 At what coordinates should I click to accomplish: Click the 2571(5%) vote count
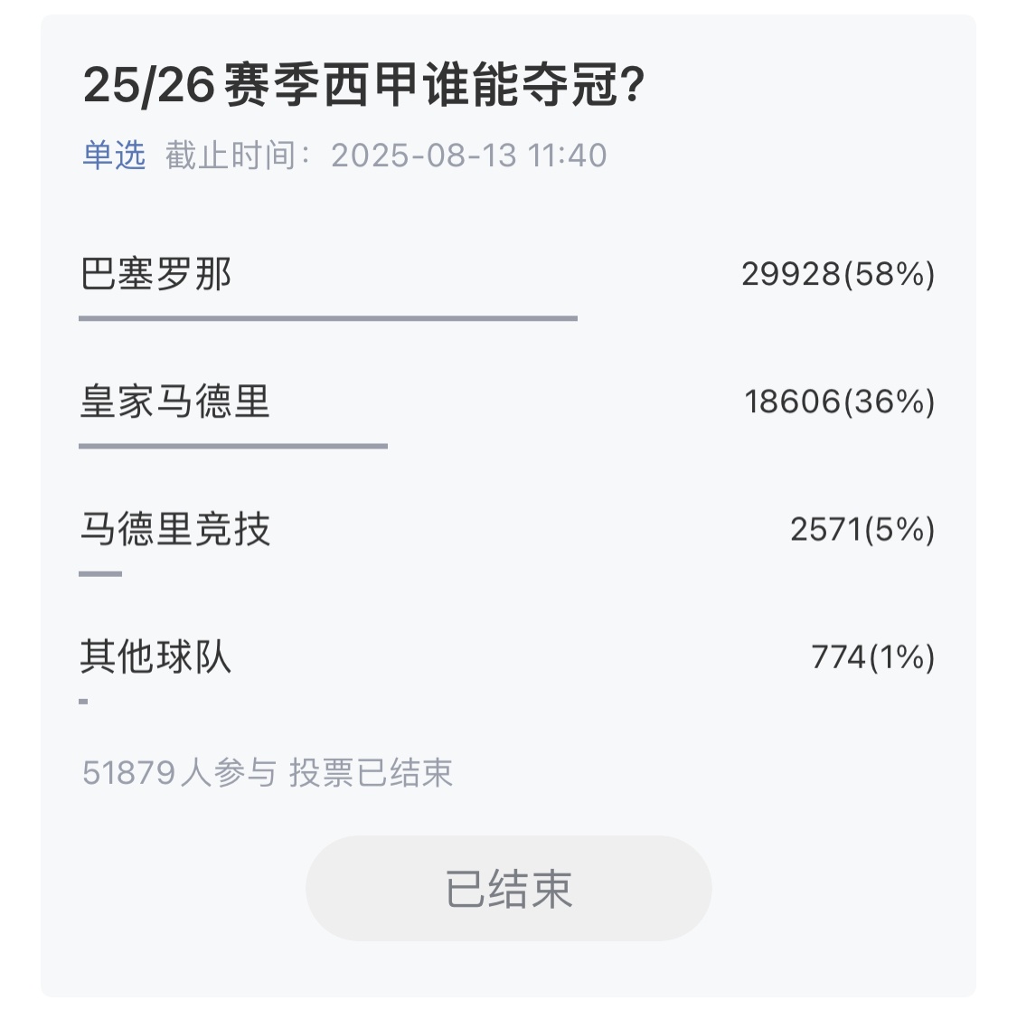pyautogui.click(x=862, y=529)
